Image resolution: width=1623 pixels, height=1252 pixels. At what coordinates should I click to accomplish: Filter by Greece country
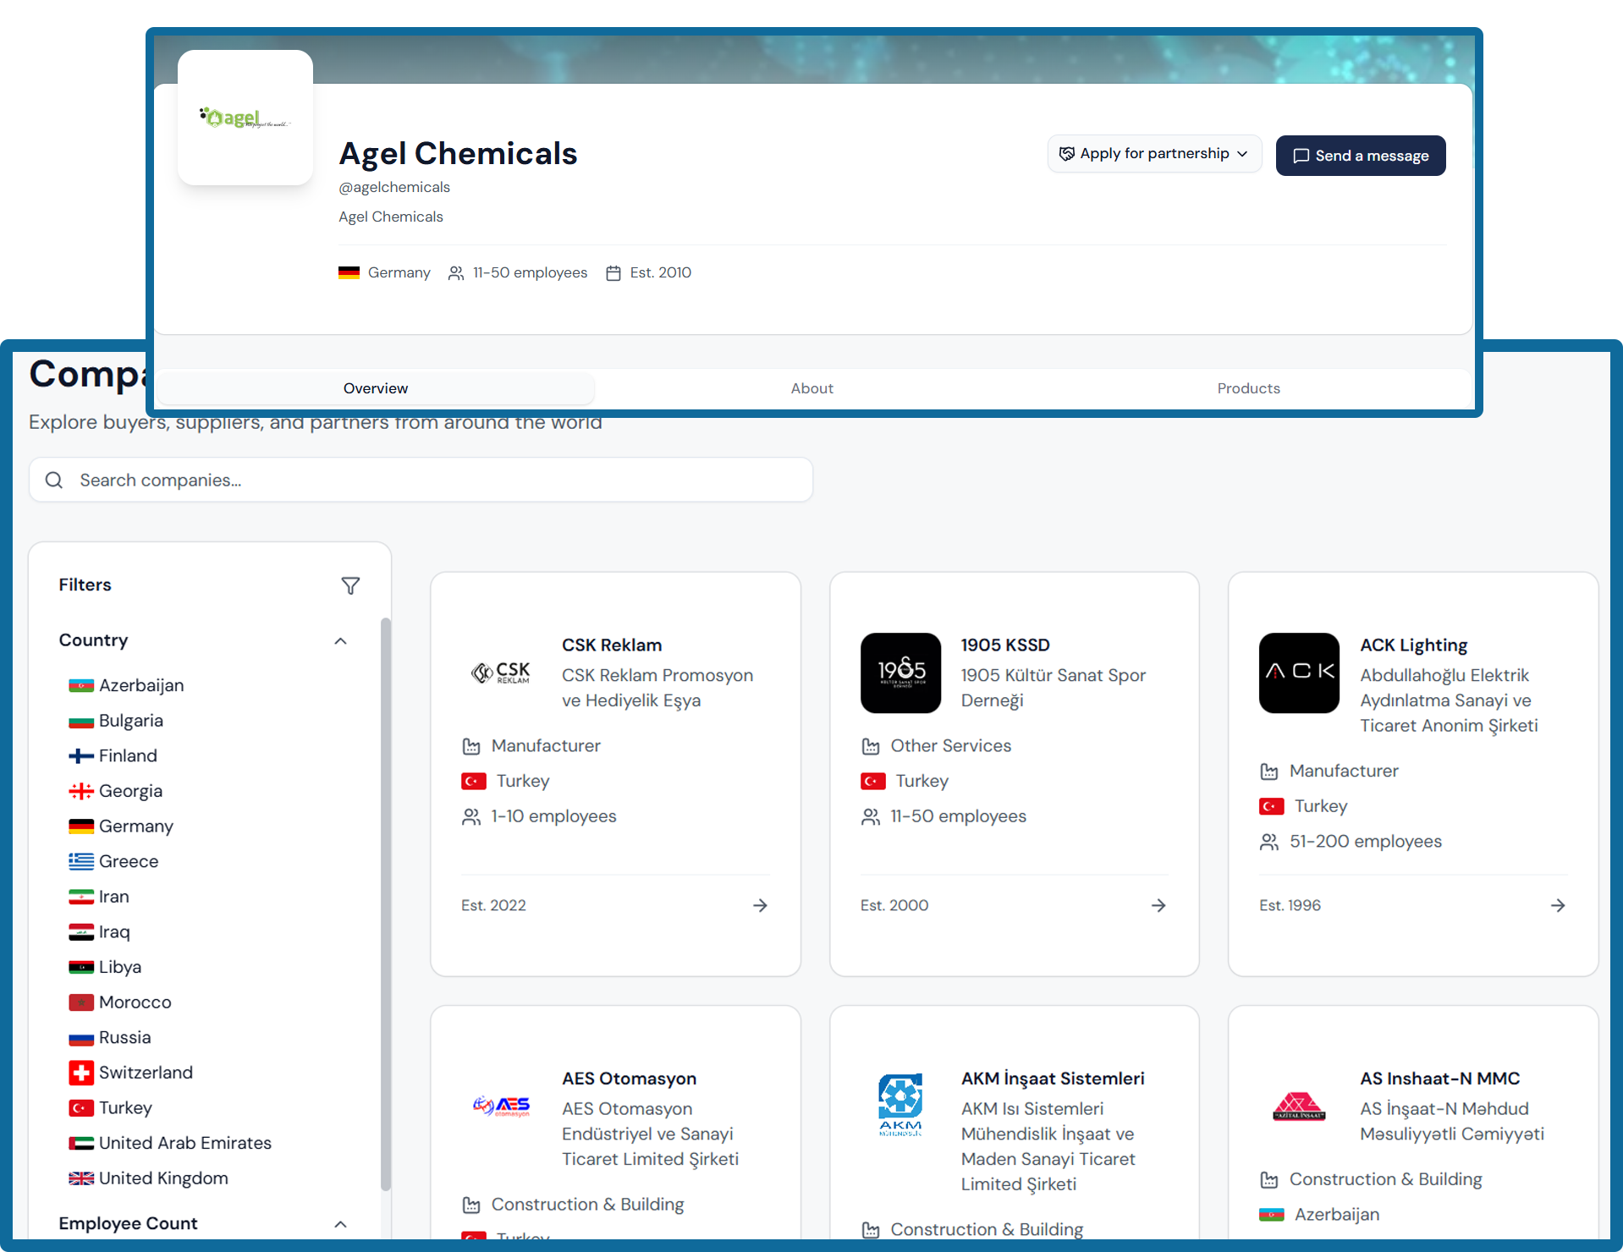(114, 861)
